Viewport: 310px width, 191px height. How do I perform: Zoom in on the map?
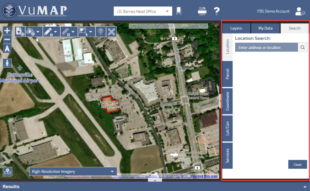(7, 31)
